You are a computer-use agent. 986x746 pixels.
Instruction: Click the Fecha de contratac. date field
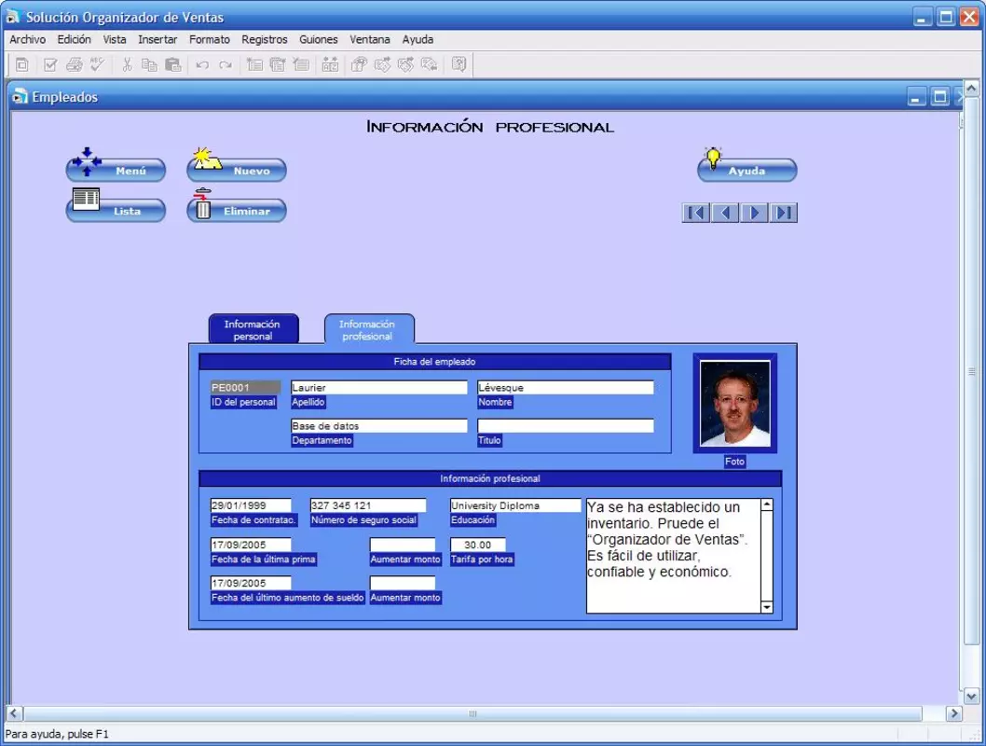(x=251, y=505)
